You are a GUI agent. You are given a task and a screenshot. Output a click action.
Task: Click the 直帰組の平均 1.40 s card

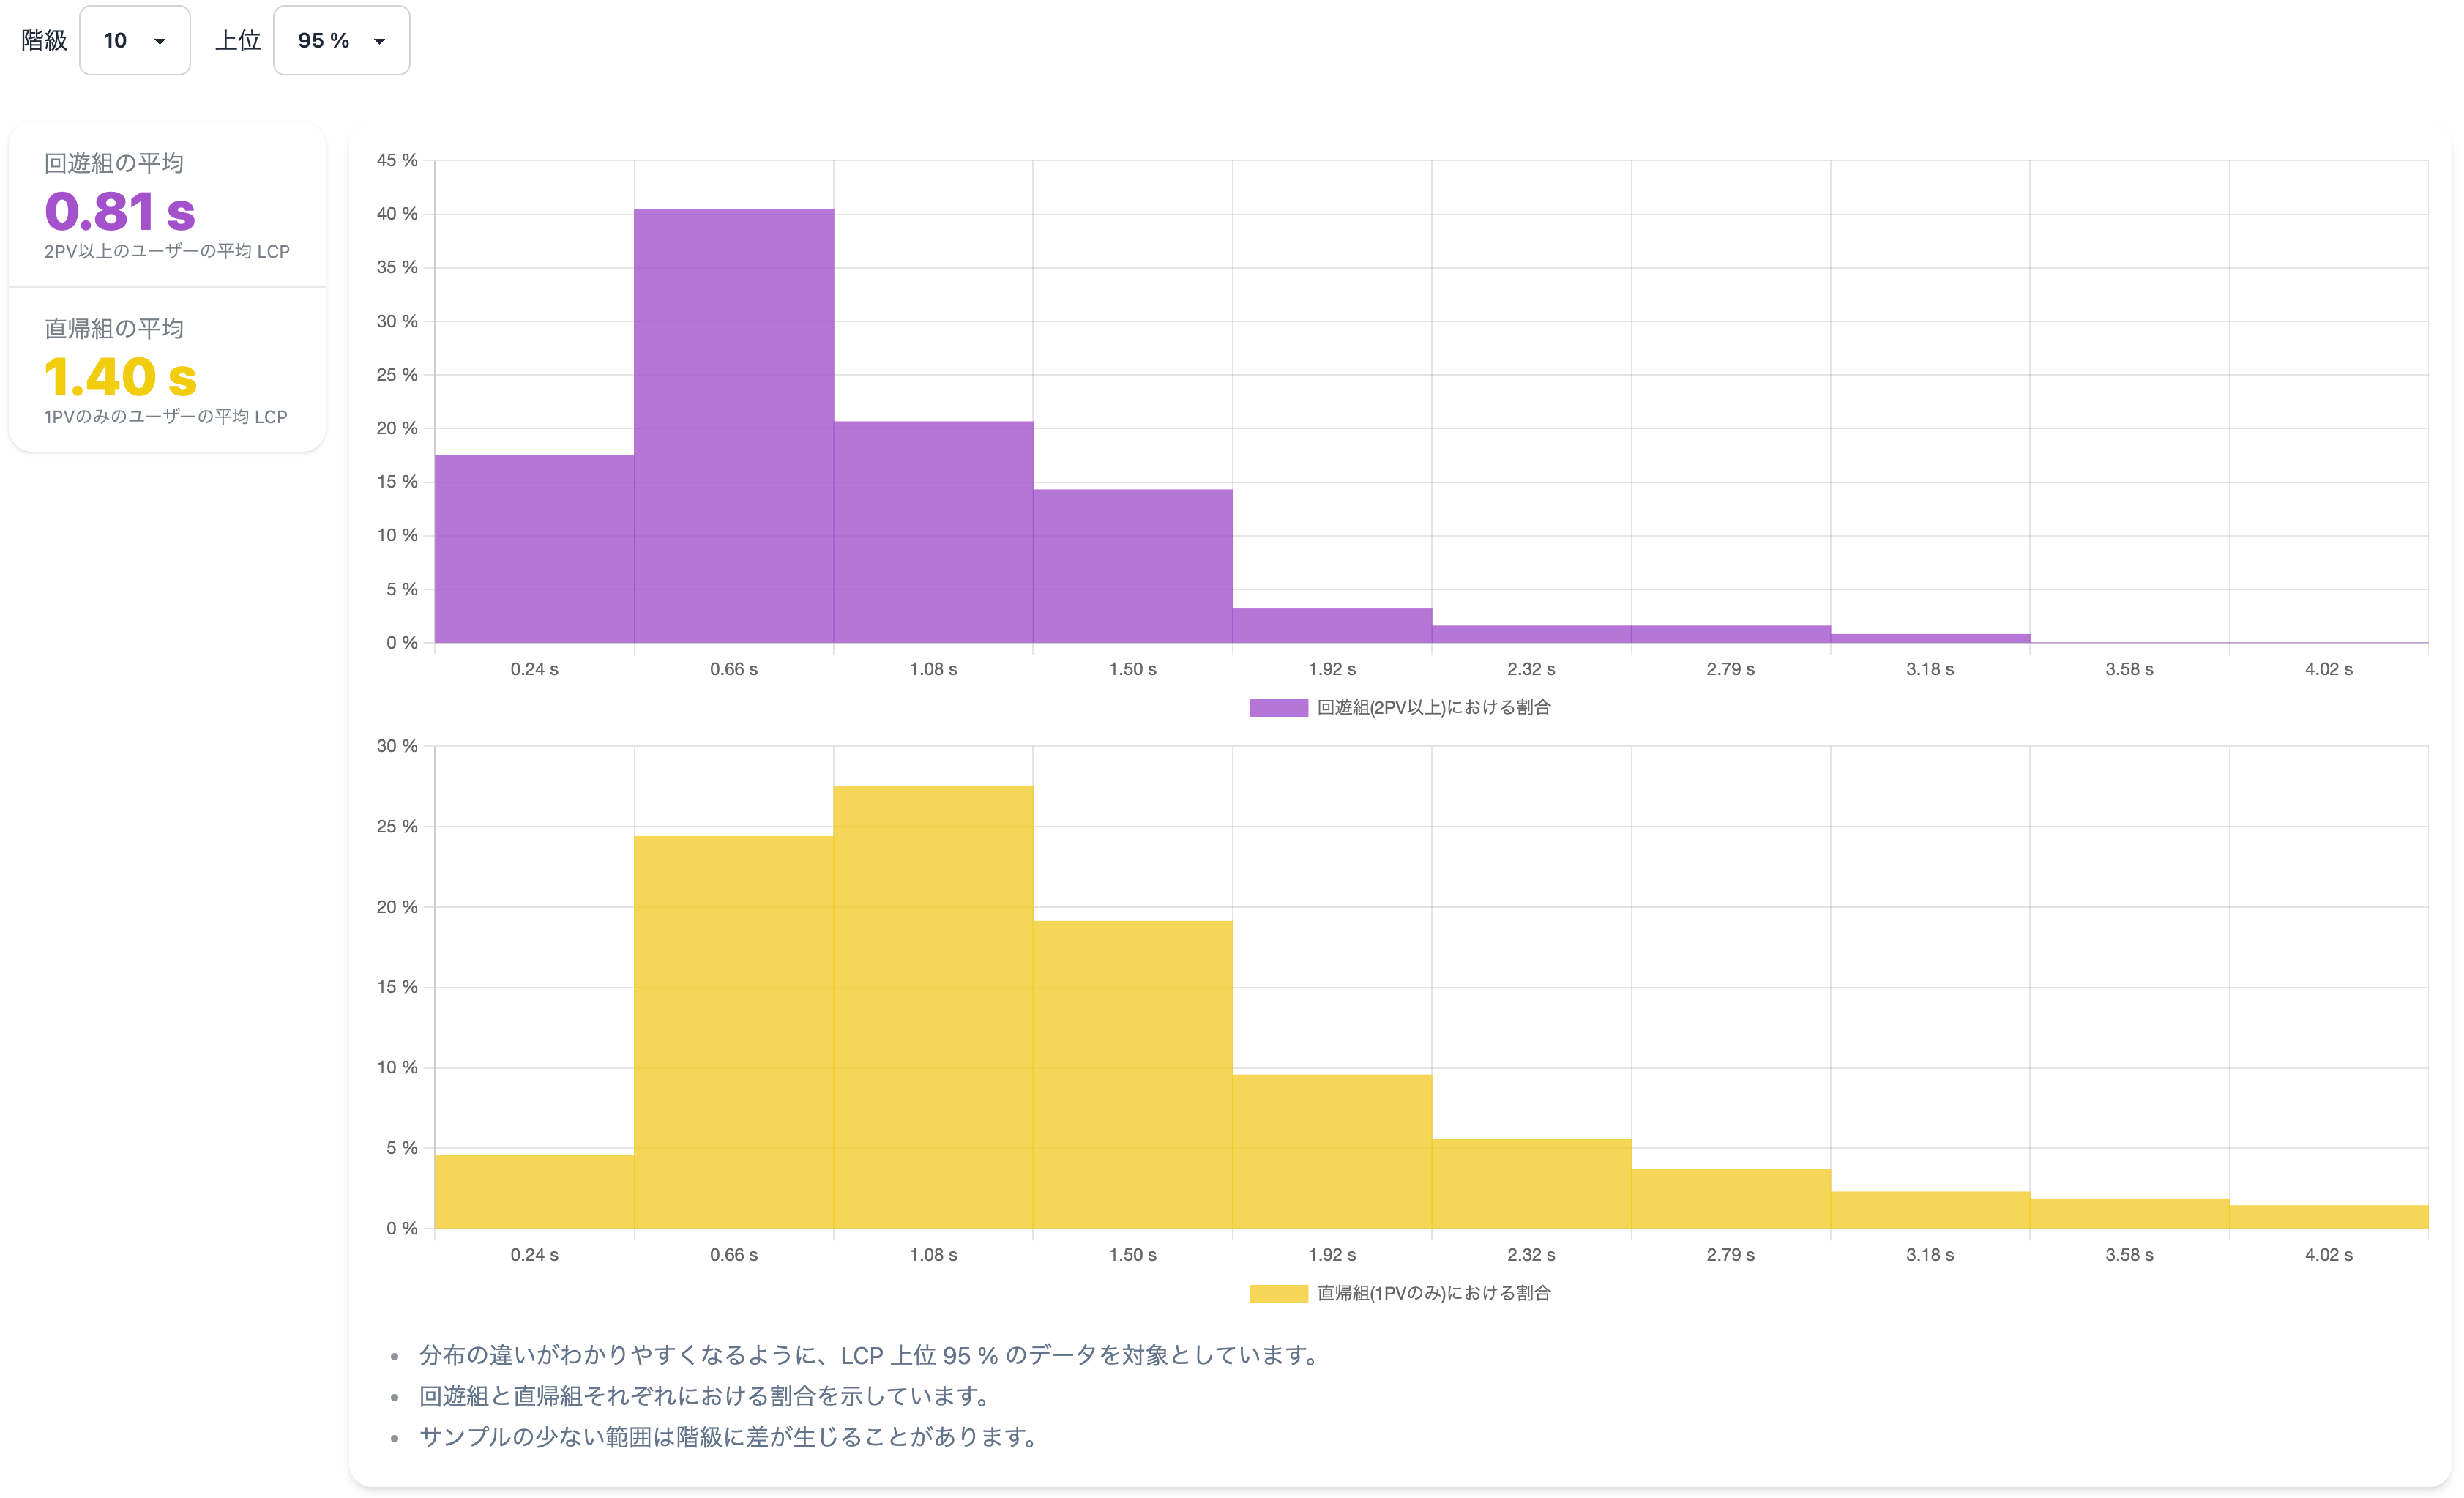point(167,370)
